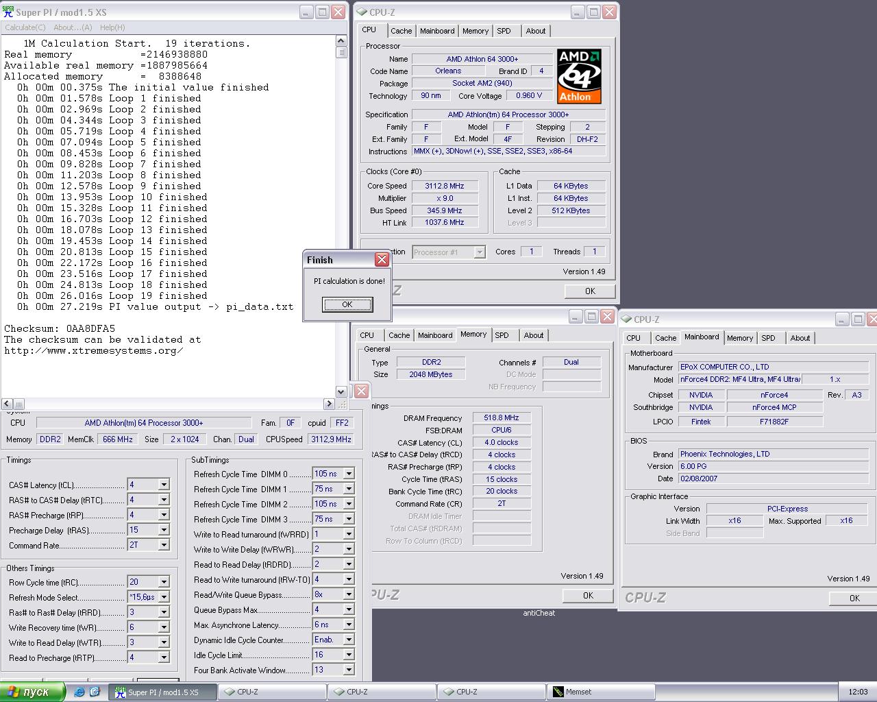Open Row Cycle time (tRC) dropdown

tap(164, 582)
